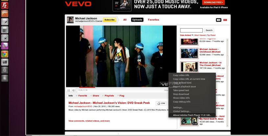Switch to player view icon
The width and height of the screenshot is (268, 136).
[x=219, y=20]
